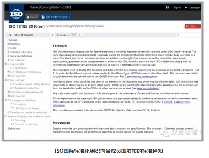Viewport: 209px width, 158px height.
Task: Open the www.iso.org/directives link
Action: (x=144, y=77)
